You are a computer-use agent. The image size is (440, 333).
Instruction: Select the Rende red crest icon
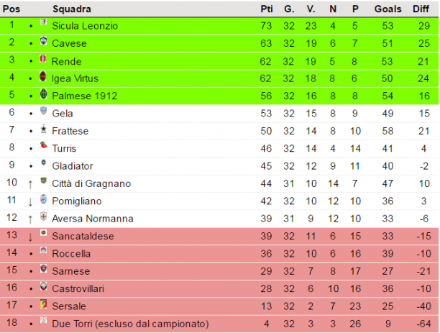click(43, 58)
